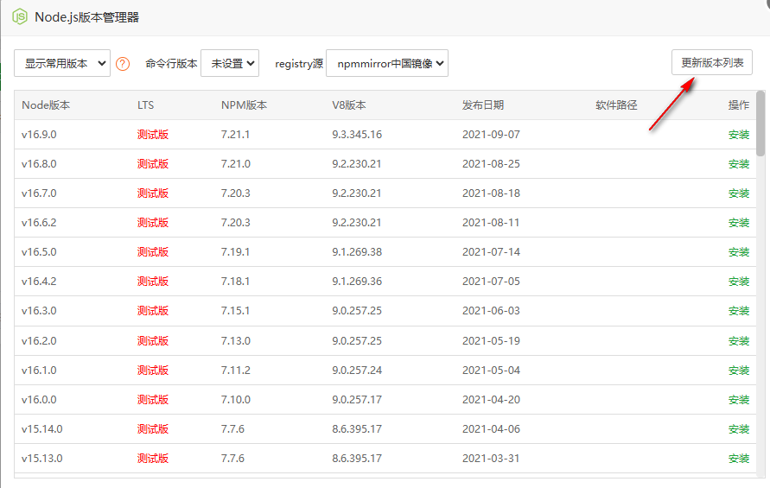Click the NPM版本 column header

[244, 105]
